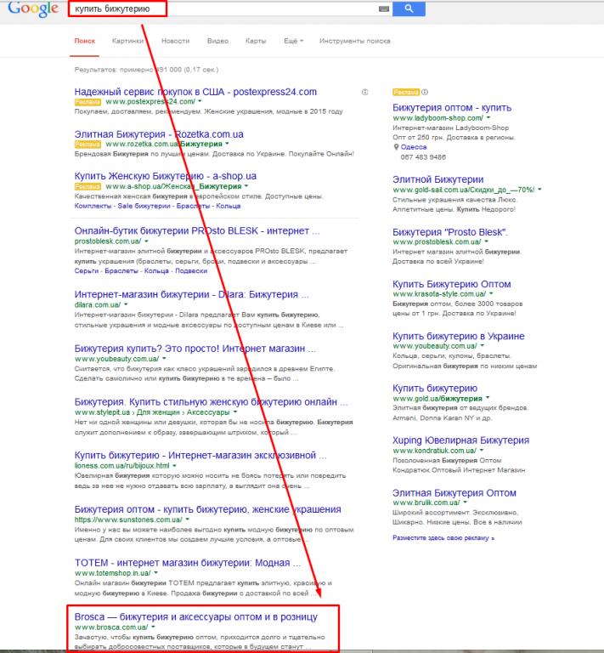Image resolution: width=604 pixels, height=653 pixels.
Task: Open the Brosca бижутерия и аксессуары result
Action: (196, 616)
